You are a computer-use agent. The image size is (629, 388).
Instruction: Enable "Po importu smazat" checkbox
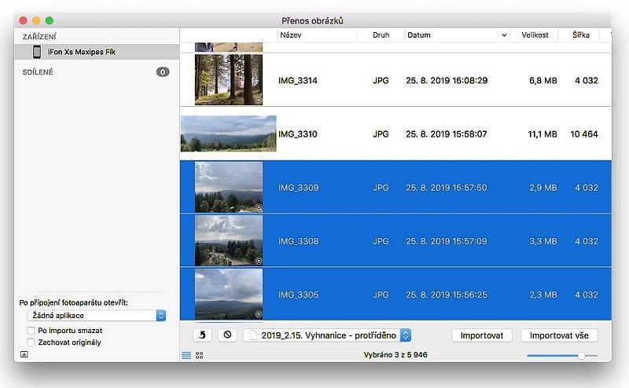tap(31, 331)
